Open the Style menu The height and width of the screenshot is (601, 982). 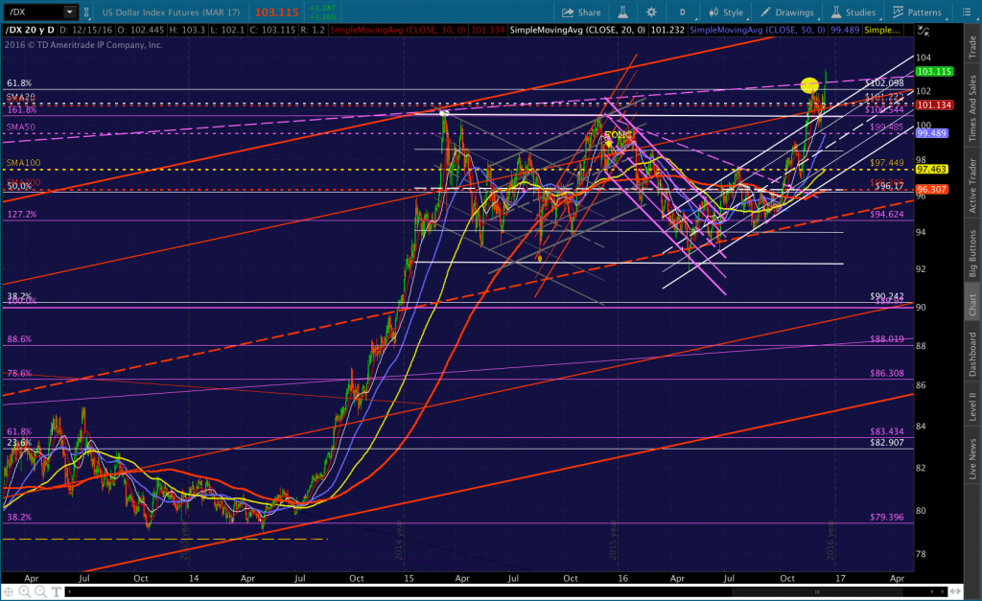point(726,12)
